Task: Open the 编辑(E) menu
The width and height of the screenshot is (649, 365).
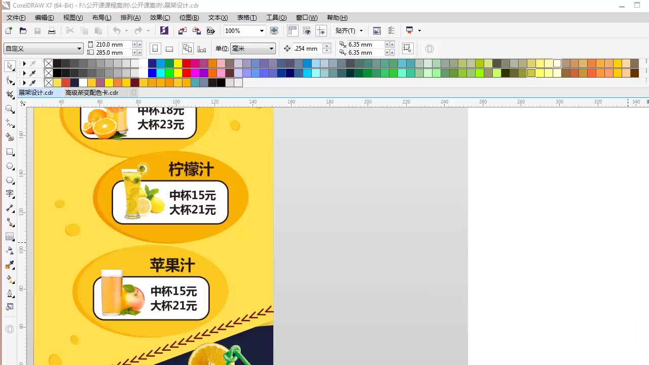Action: [x=45, y=17]
